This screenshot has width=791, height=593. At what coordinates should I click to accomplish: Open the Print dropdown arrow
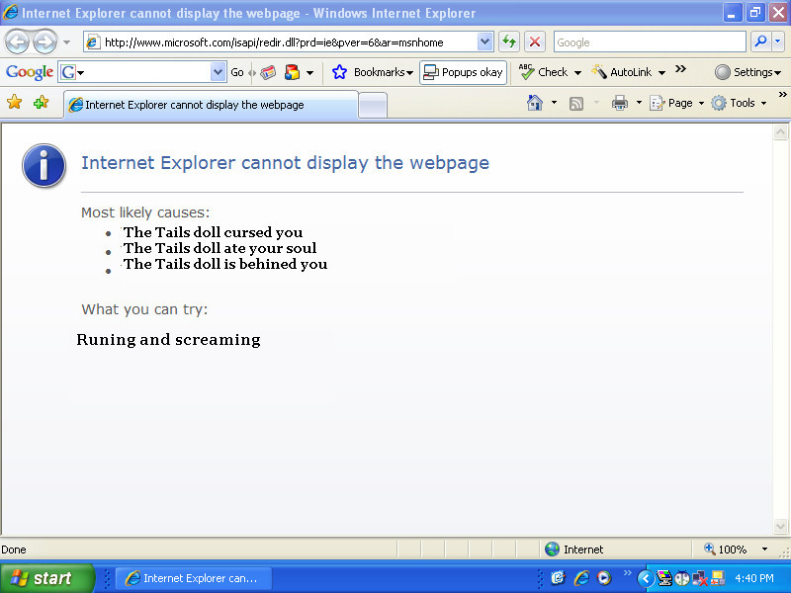[639, 103]
